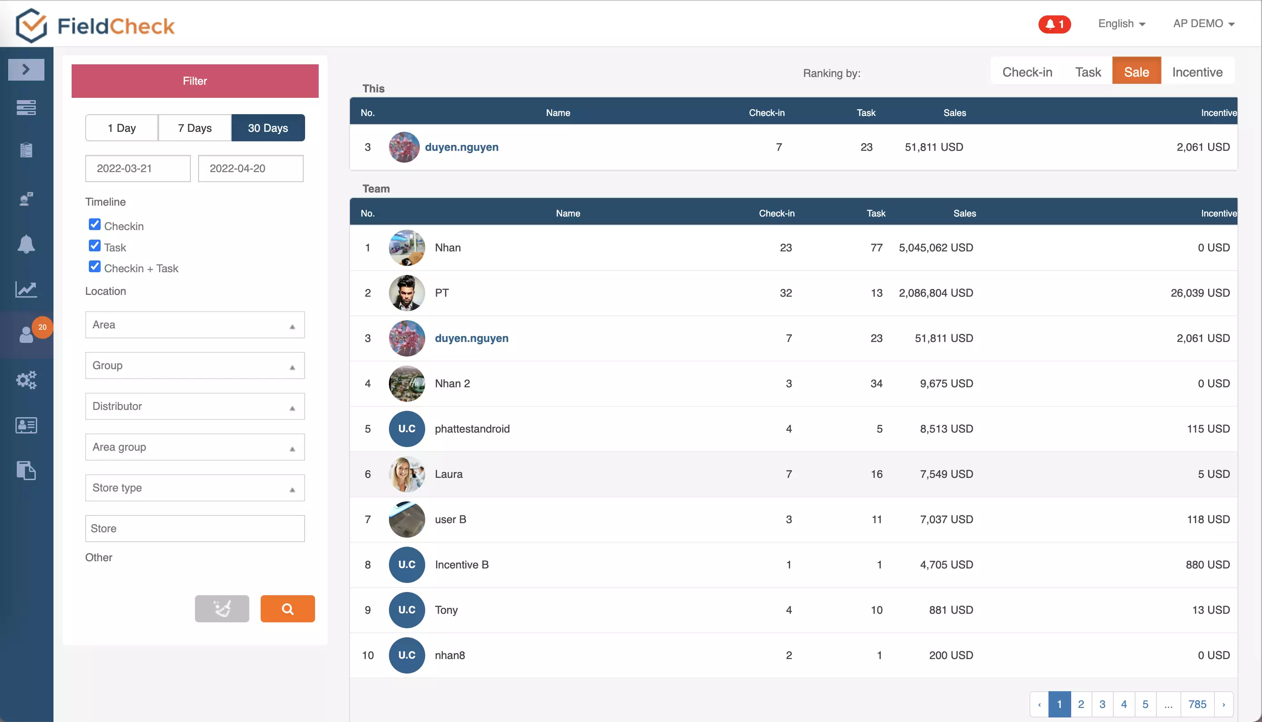Expand the Distributor dropdown filter

tap(194, 406)
